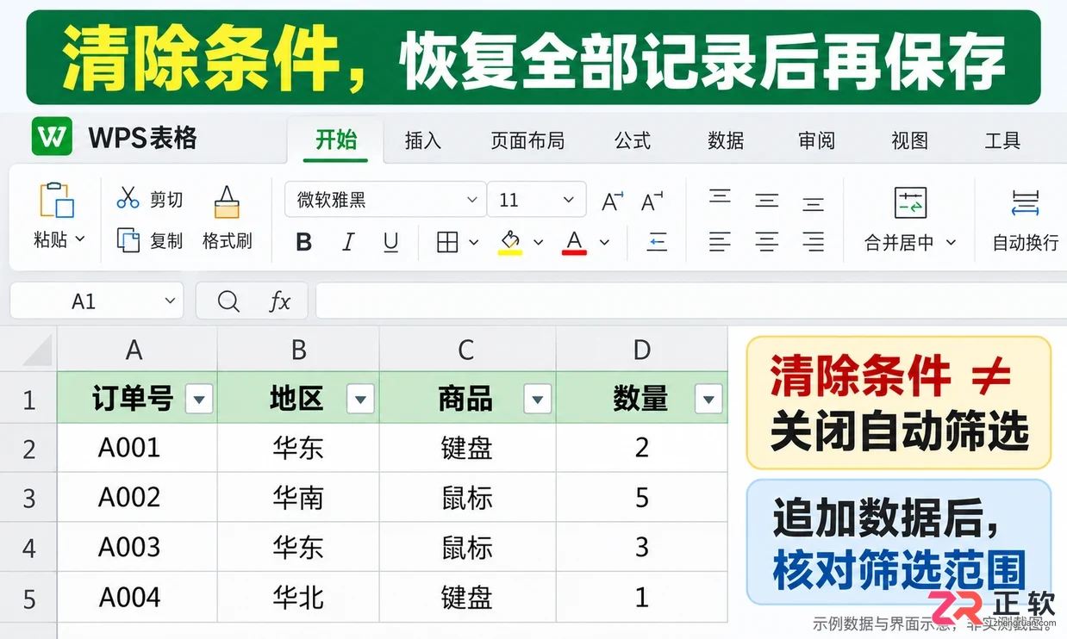Click the fx insert function icon

coord(280,301)
